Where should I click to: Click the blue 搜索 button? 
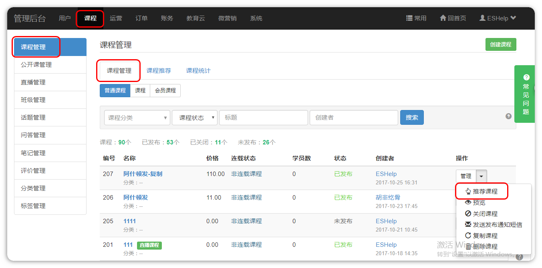coord(411,118)
